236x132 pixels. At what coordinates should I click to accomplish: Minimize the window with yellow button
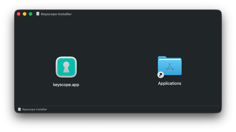(25, 14)
